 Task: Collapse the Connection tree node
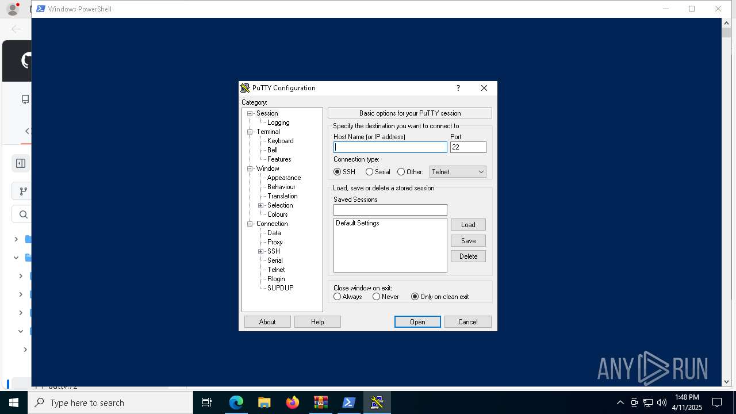(250, 224)
